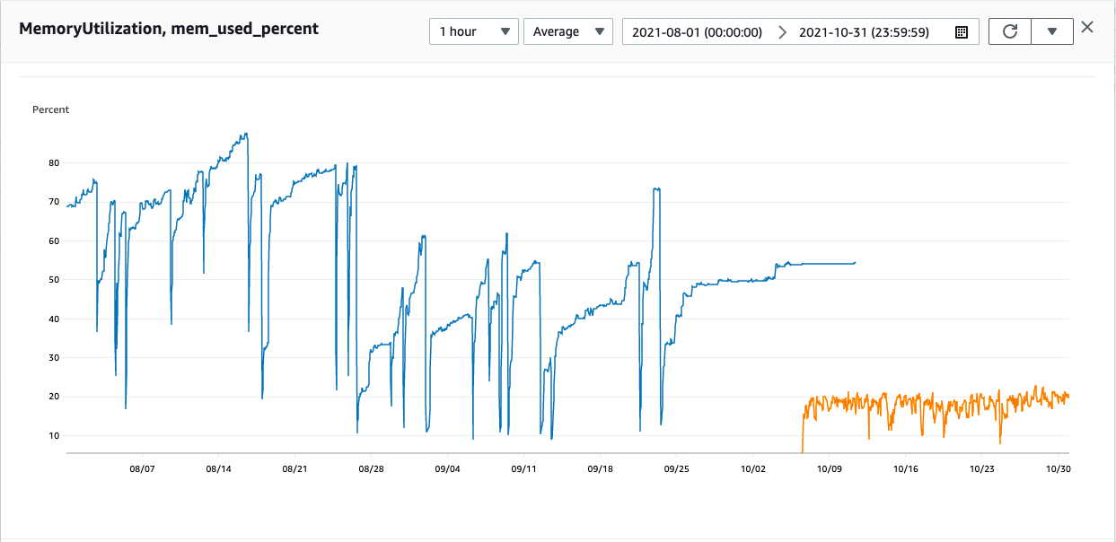Close the metric graph panel
This screenshot has height=542, width=1116.
(x=1087, y=27)
